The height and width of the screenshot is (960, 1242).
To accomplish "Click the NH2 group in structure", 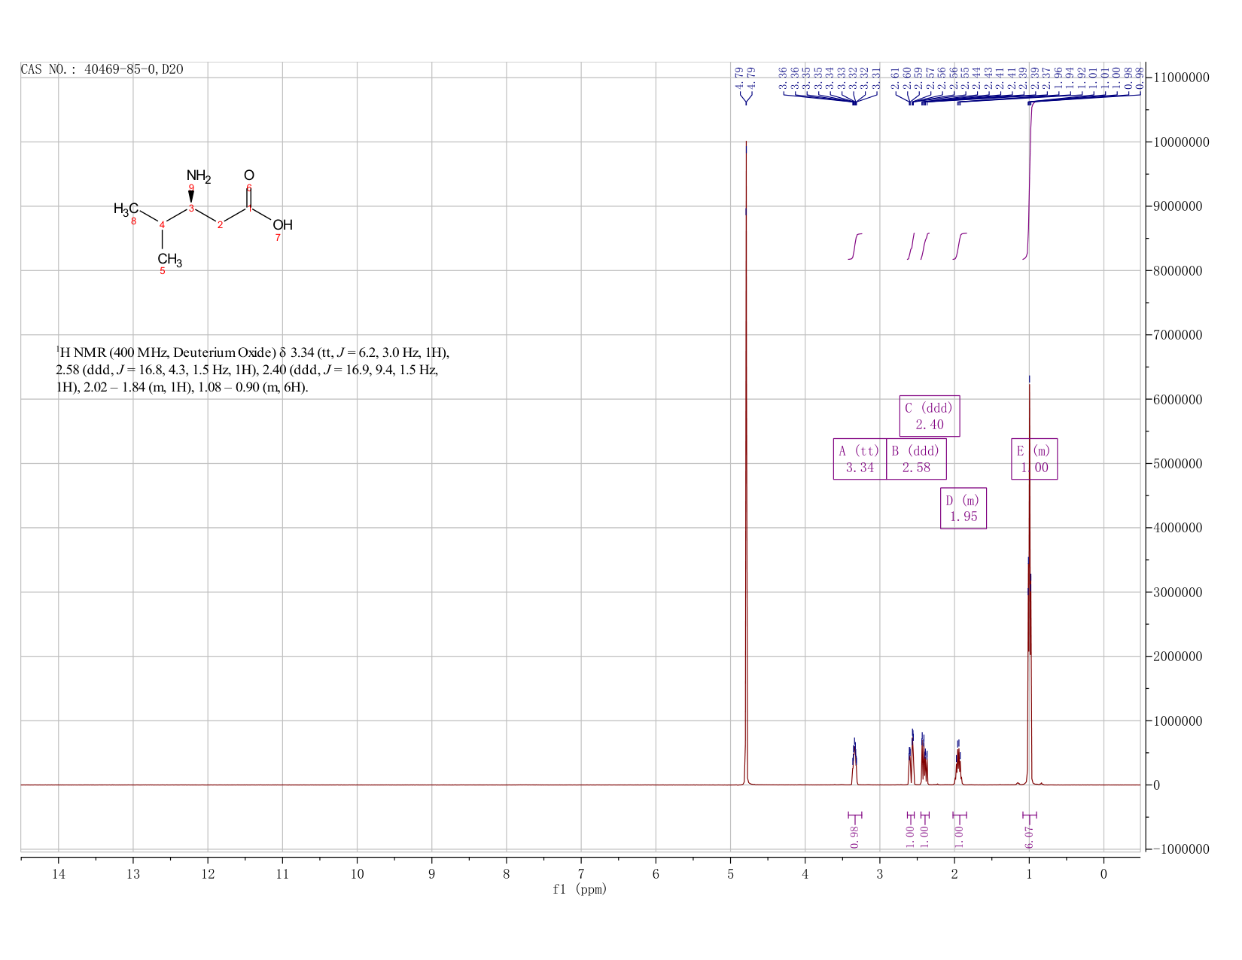I will point(199,176).
